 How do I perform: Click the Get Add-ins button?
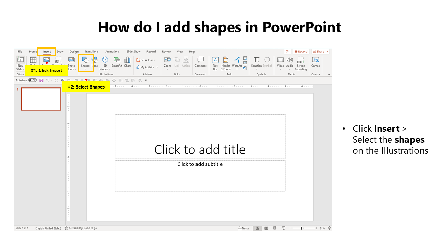[145, 60]
